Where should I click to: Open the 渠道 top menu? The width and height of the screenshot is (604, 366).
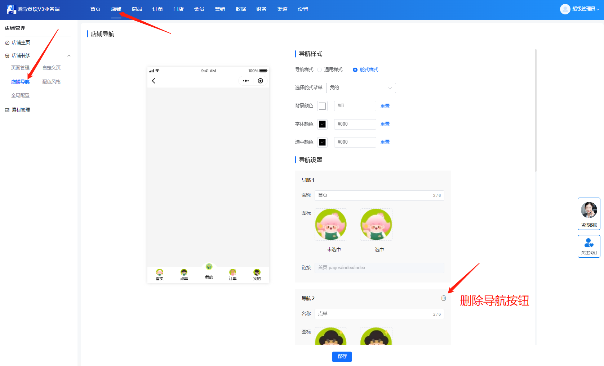click(x=282, y=9)
